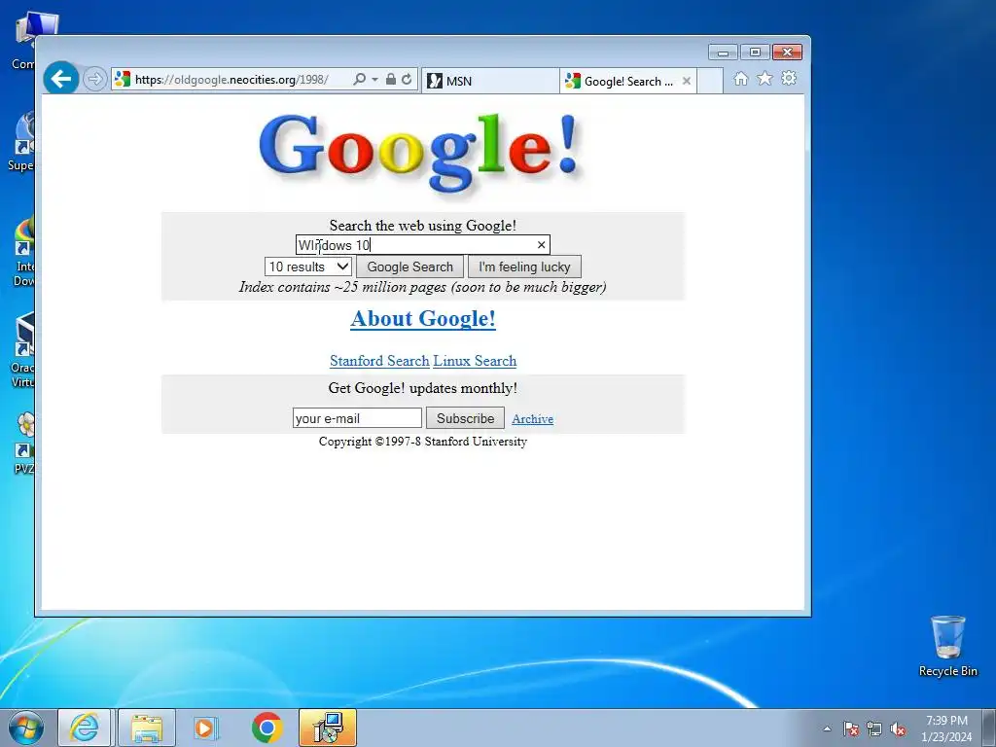The width and height of the screenshot is (996, 747).
Task: Click the Home icon in IE
Action: (x=740, y=79)
